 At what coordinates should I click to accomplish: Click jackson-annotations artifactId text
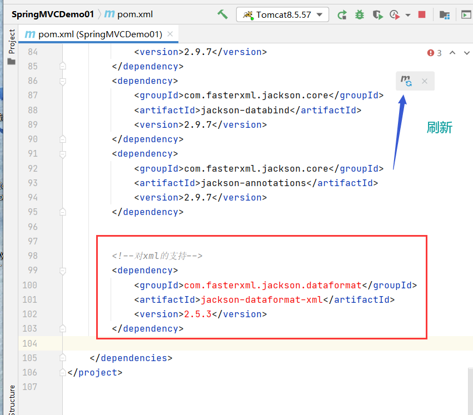click(253, 183)
